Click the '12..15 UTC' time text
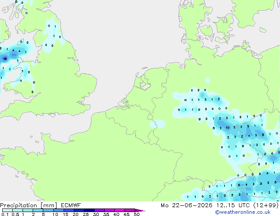 [233, 205]
